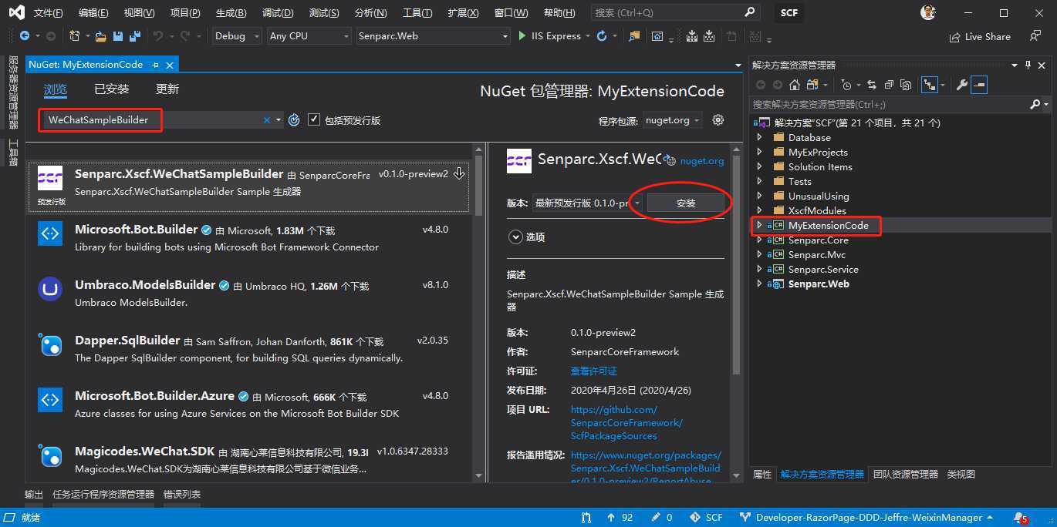Open NuGet settings with the gear icon
The height and width of the screenshot is (527, 1057).
718,119
